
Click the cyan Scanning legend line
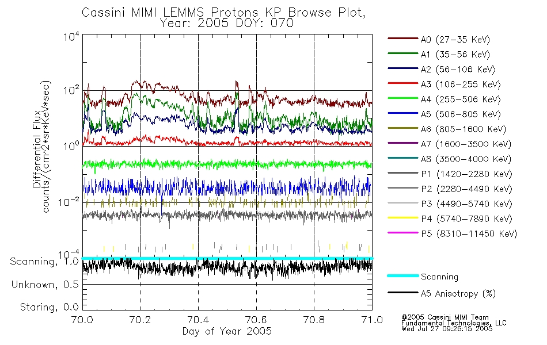403,275
